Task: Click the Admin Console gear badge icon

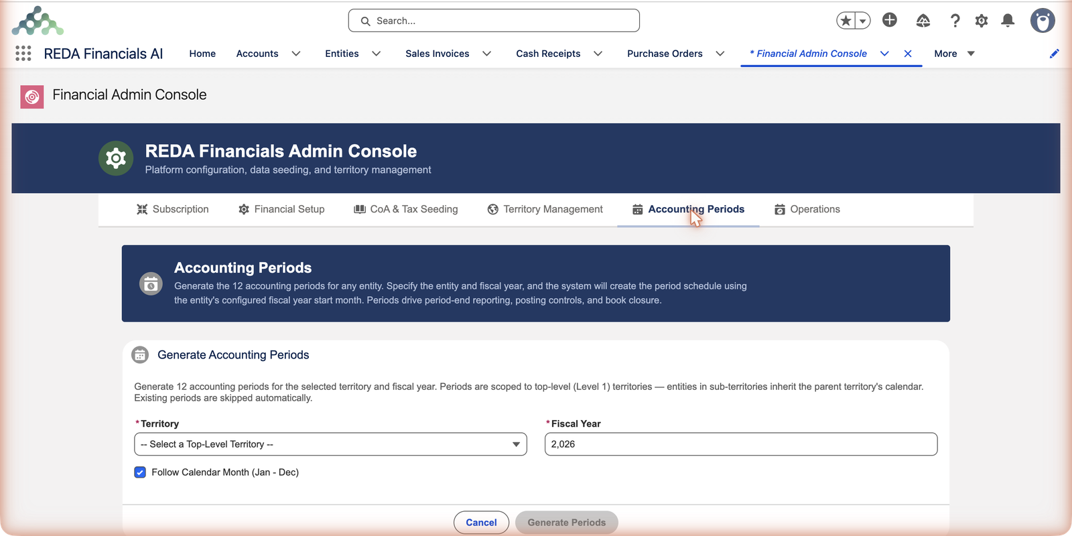Action: pos(116,158)
